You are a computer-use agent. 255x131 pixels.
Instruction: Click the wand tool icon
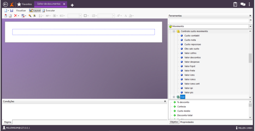(x=30, y=16)
